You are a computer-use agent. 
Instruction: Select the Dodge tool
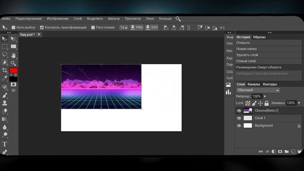5,135
